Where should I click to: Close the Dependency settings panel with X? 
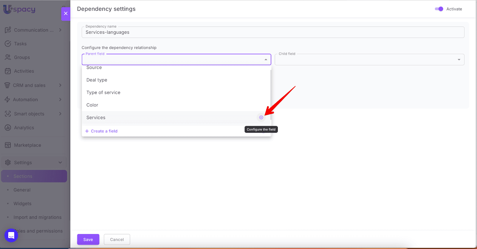click(66, 13)
